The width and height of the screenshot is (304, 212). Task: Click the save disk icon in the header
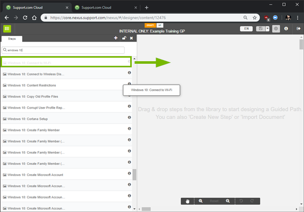(261, 29)
